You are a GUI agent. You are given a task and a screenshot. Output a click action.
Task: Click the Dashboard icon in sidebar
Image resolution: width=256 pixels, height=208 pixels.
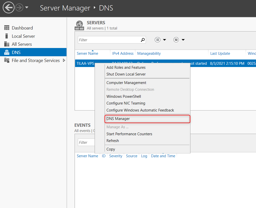[x=7, y=28]
